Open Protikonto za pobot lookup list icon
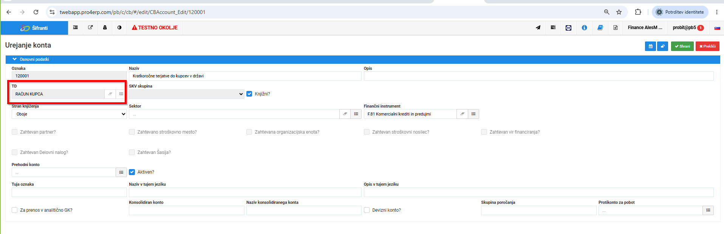The height and width of the screenshot is (234, 724). point(708,210)
